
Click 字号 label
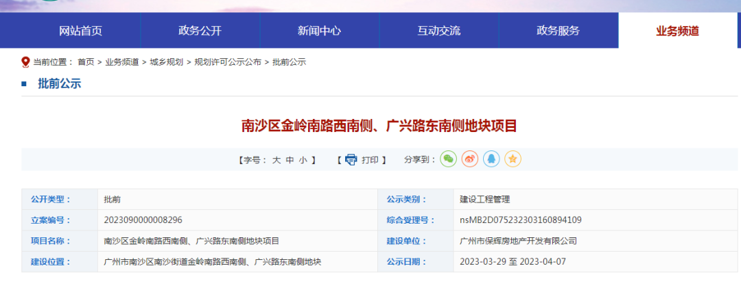coord(255,160)
